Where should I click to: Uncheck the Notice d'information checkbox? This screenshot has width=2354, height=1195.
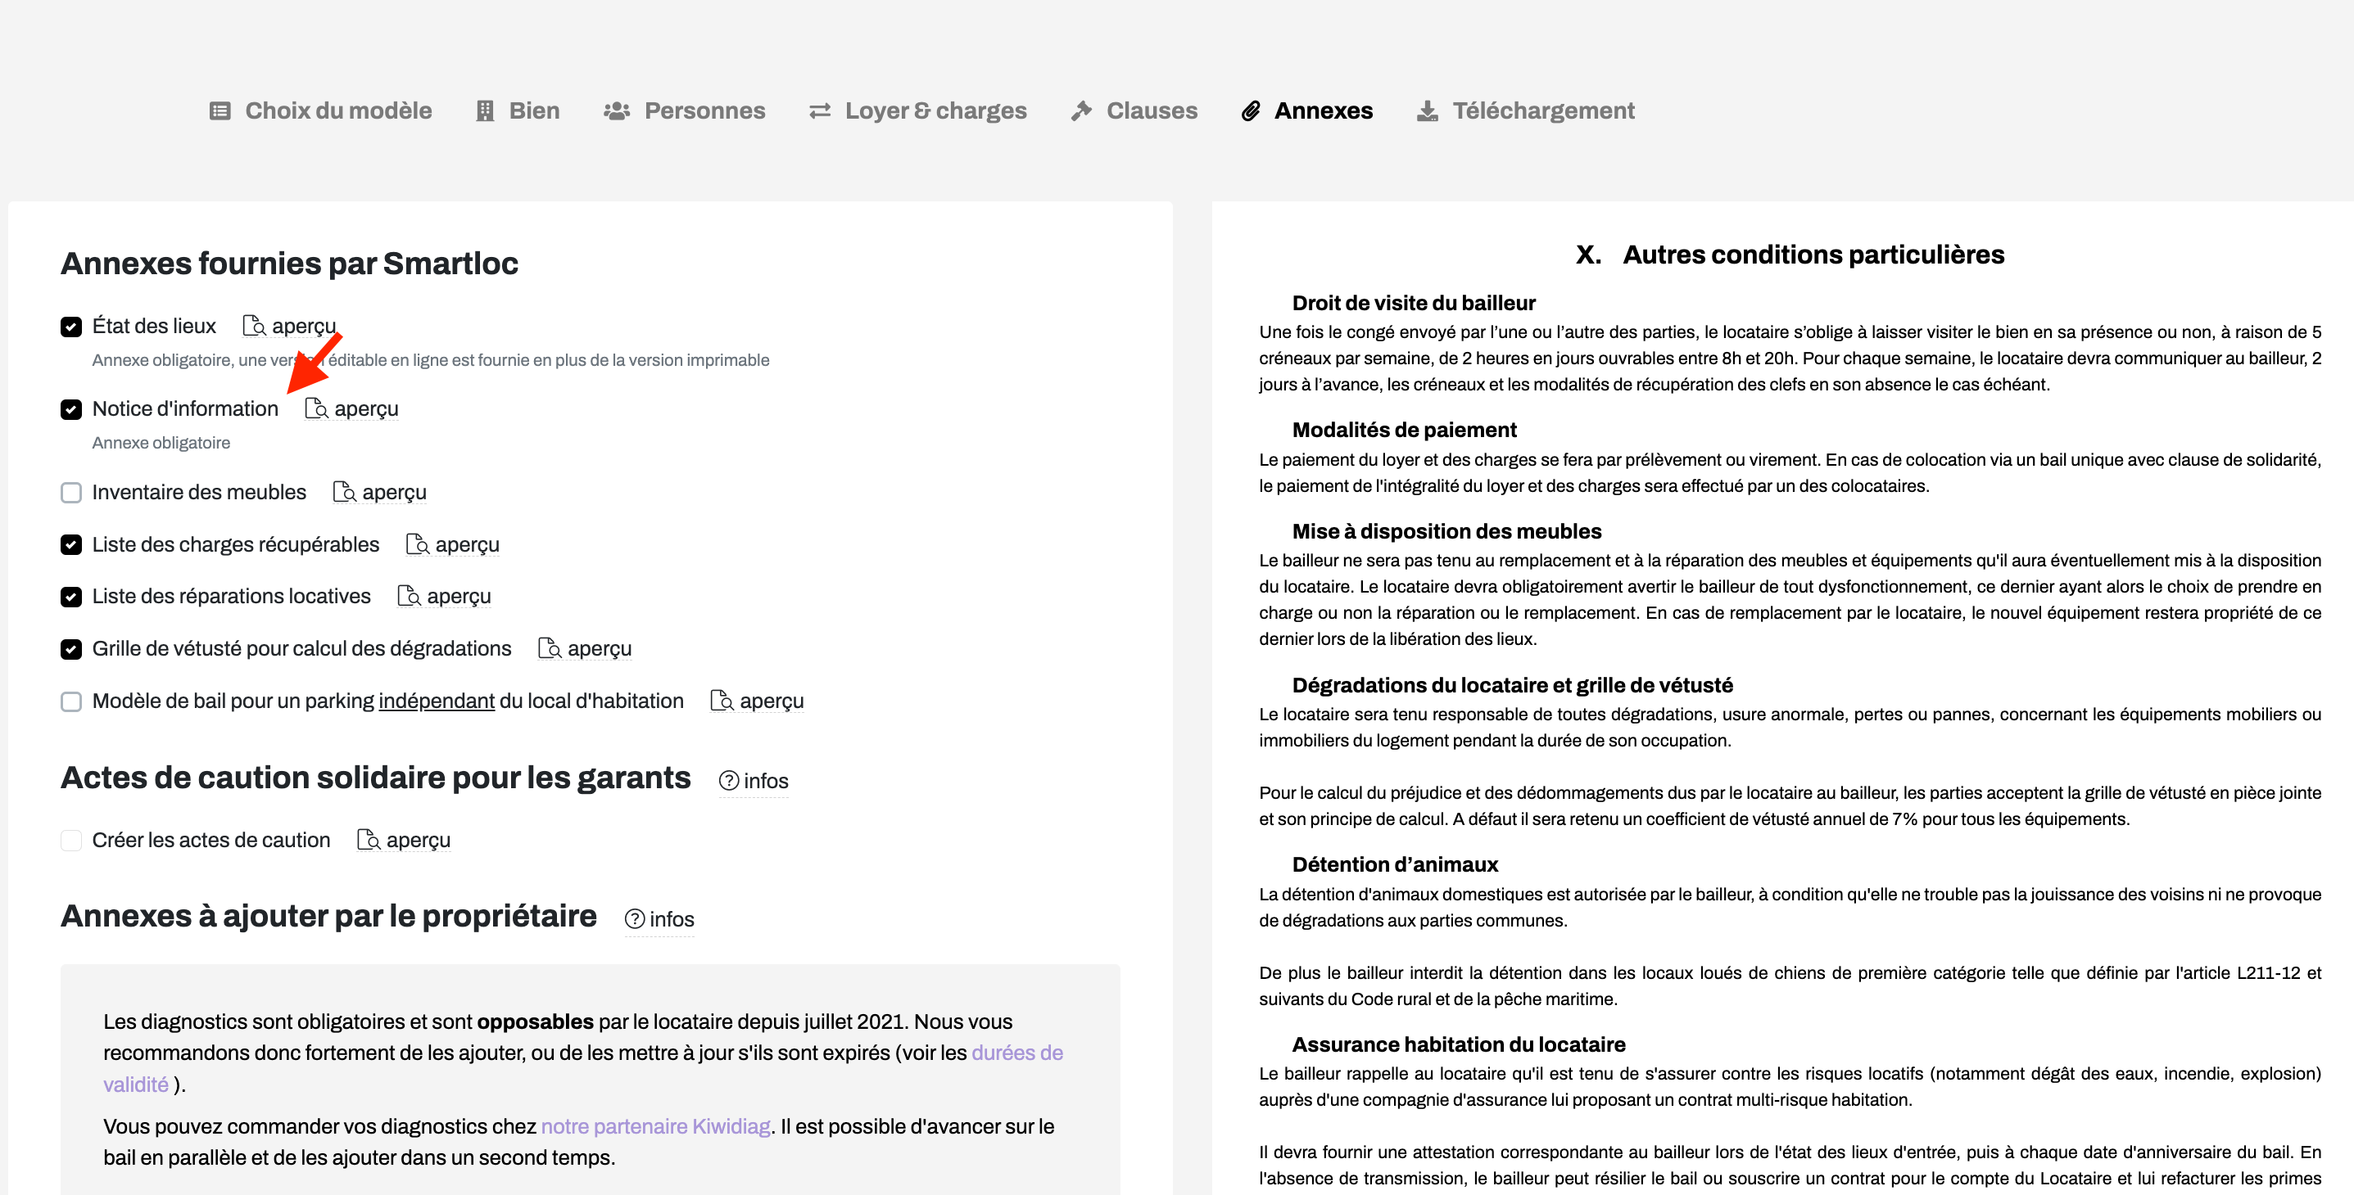pos(71,409)
